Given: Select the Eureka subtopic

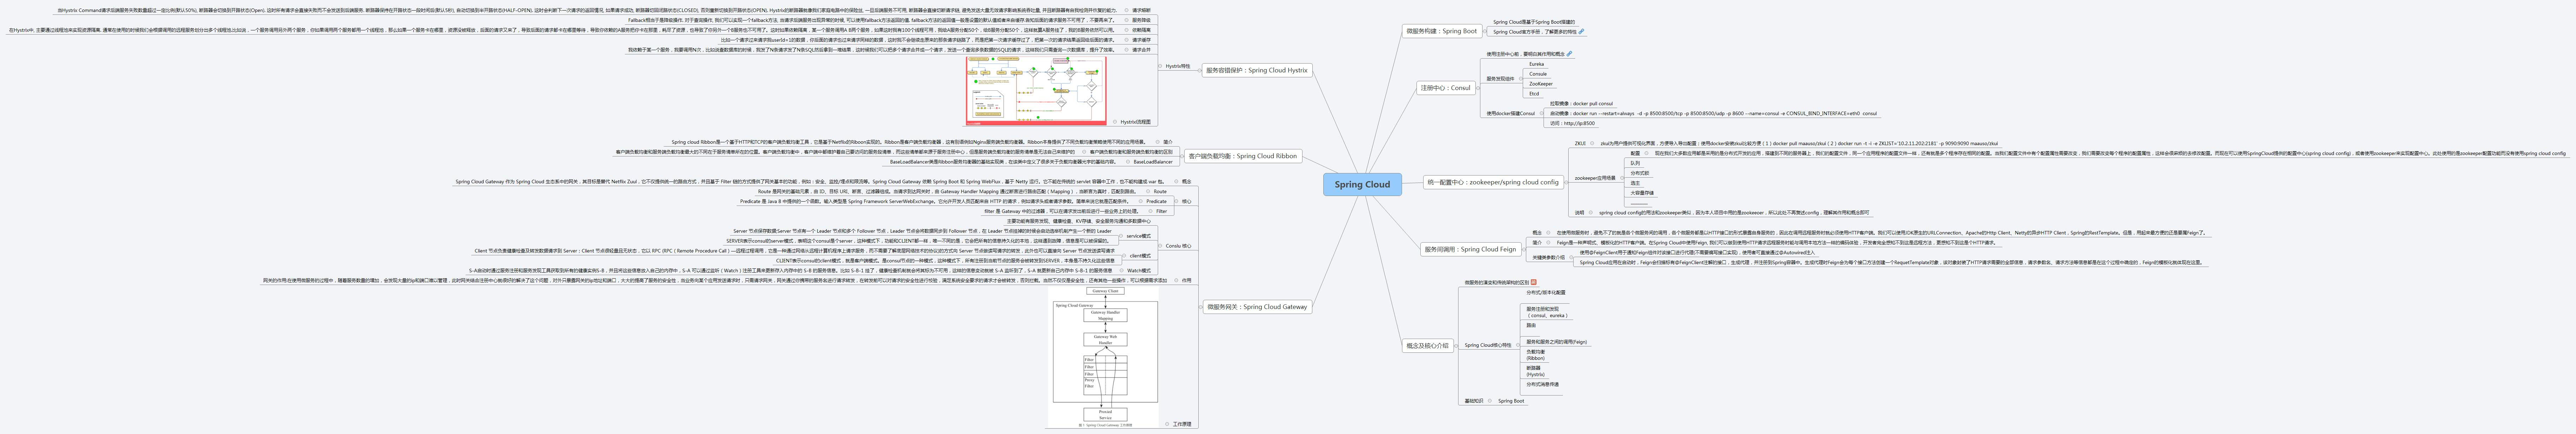Looking at the screenshot, I should [x=1536, y=64].
